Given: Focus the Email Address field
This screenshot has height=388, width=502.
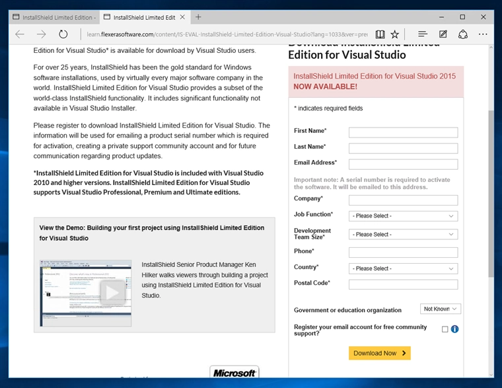Looking at the screenshot, I should pos(403,165).
